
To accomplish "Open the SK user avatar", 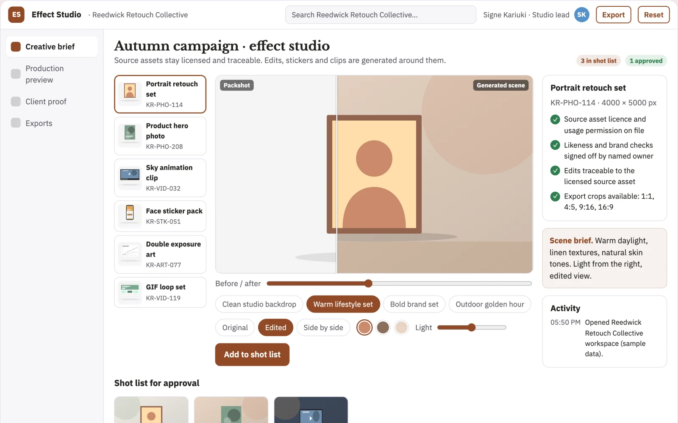I will [582, 15].
